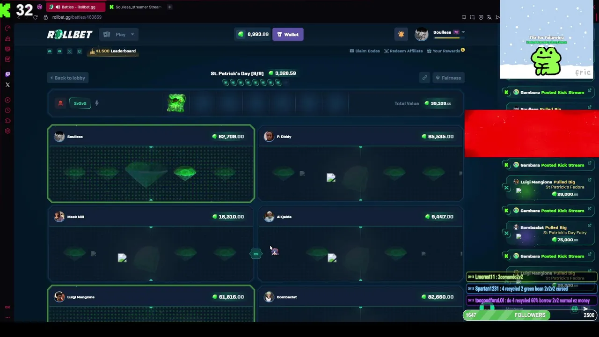Screen dimensions: 599x337
Task: Send chat message arrow button
Action: (x=585, y=309)
